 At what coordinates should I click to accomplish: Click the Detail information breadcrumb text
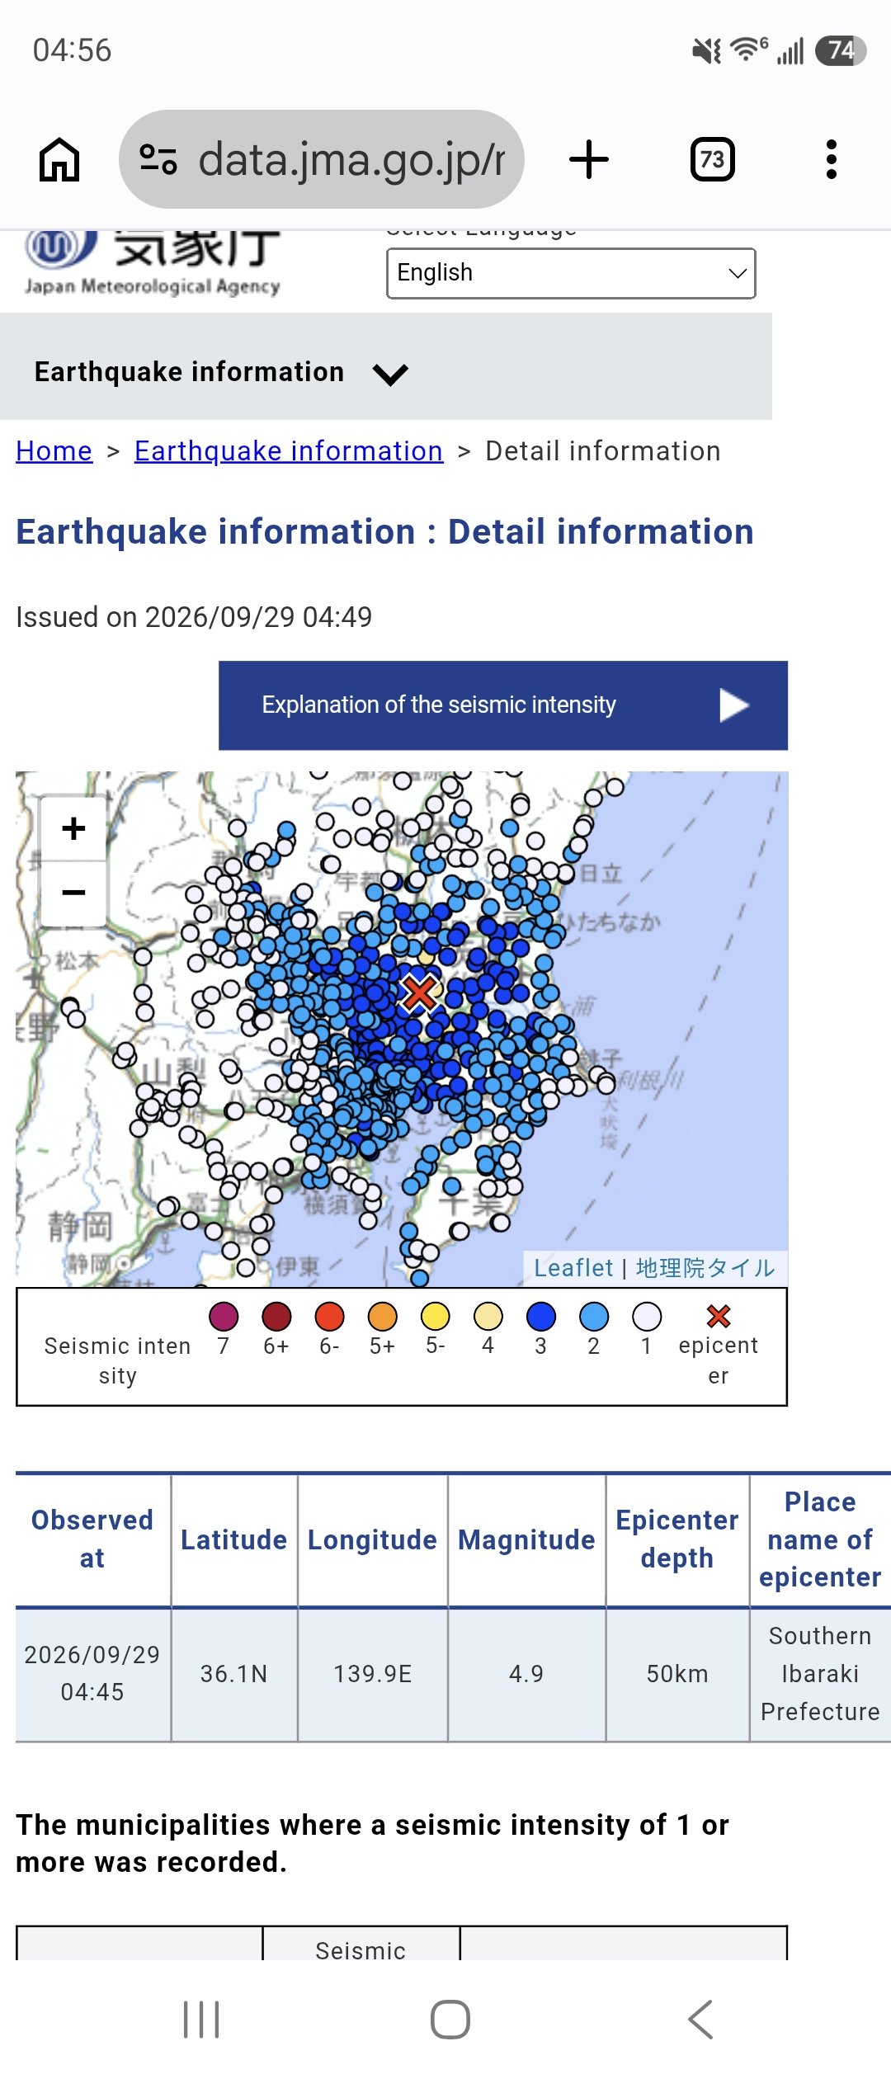(x=603, y=451)
